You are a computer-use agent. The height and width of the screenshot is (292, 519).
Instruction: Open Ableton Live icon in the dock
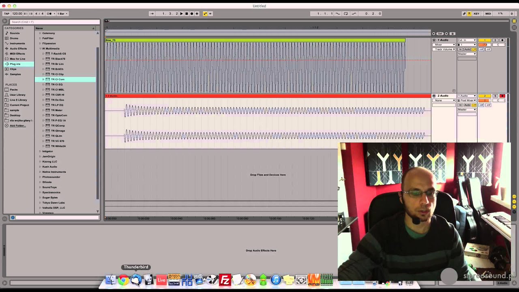click(x=161, y=280)
